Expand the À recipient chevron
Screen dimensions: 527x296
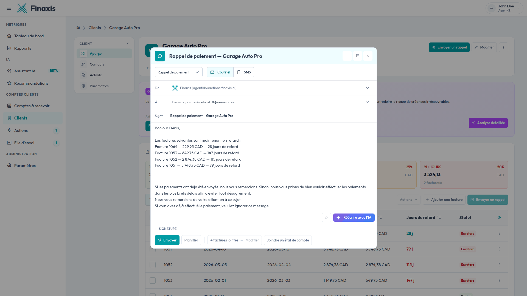coord(367,102)
